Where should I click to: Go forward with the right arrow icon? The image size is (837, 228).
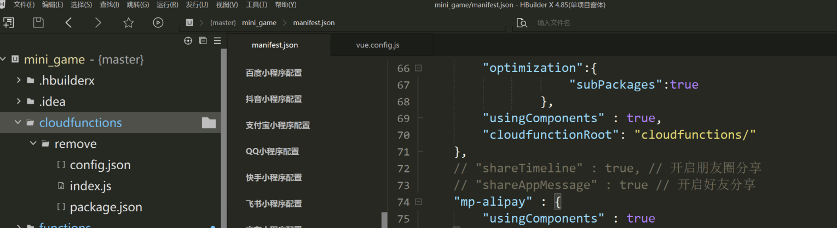point(98,22)
